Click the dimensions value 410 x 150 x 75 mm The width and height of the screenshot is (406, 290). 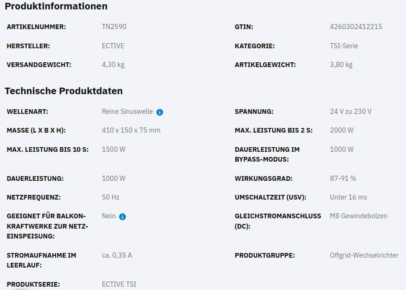point(131,130)
